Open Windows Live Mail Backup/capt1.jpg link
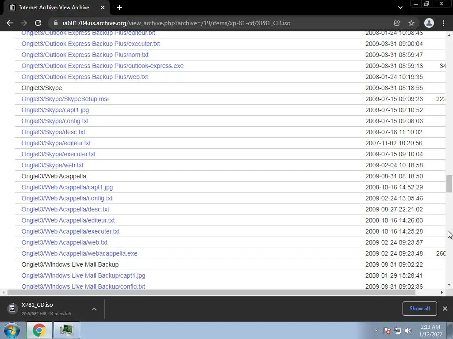Image resolution: width=453 pixels, height=339 pixels. (83, 275)
